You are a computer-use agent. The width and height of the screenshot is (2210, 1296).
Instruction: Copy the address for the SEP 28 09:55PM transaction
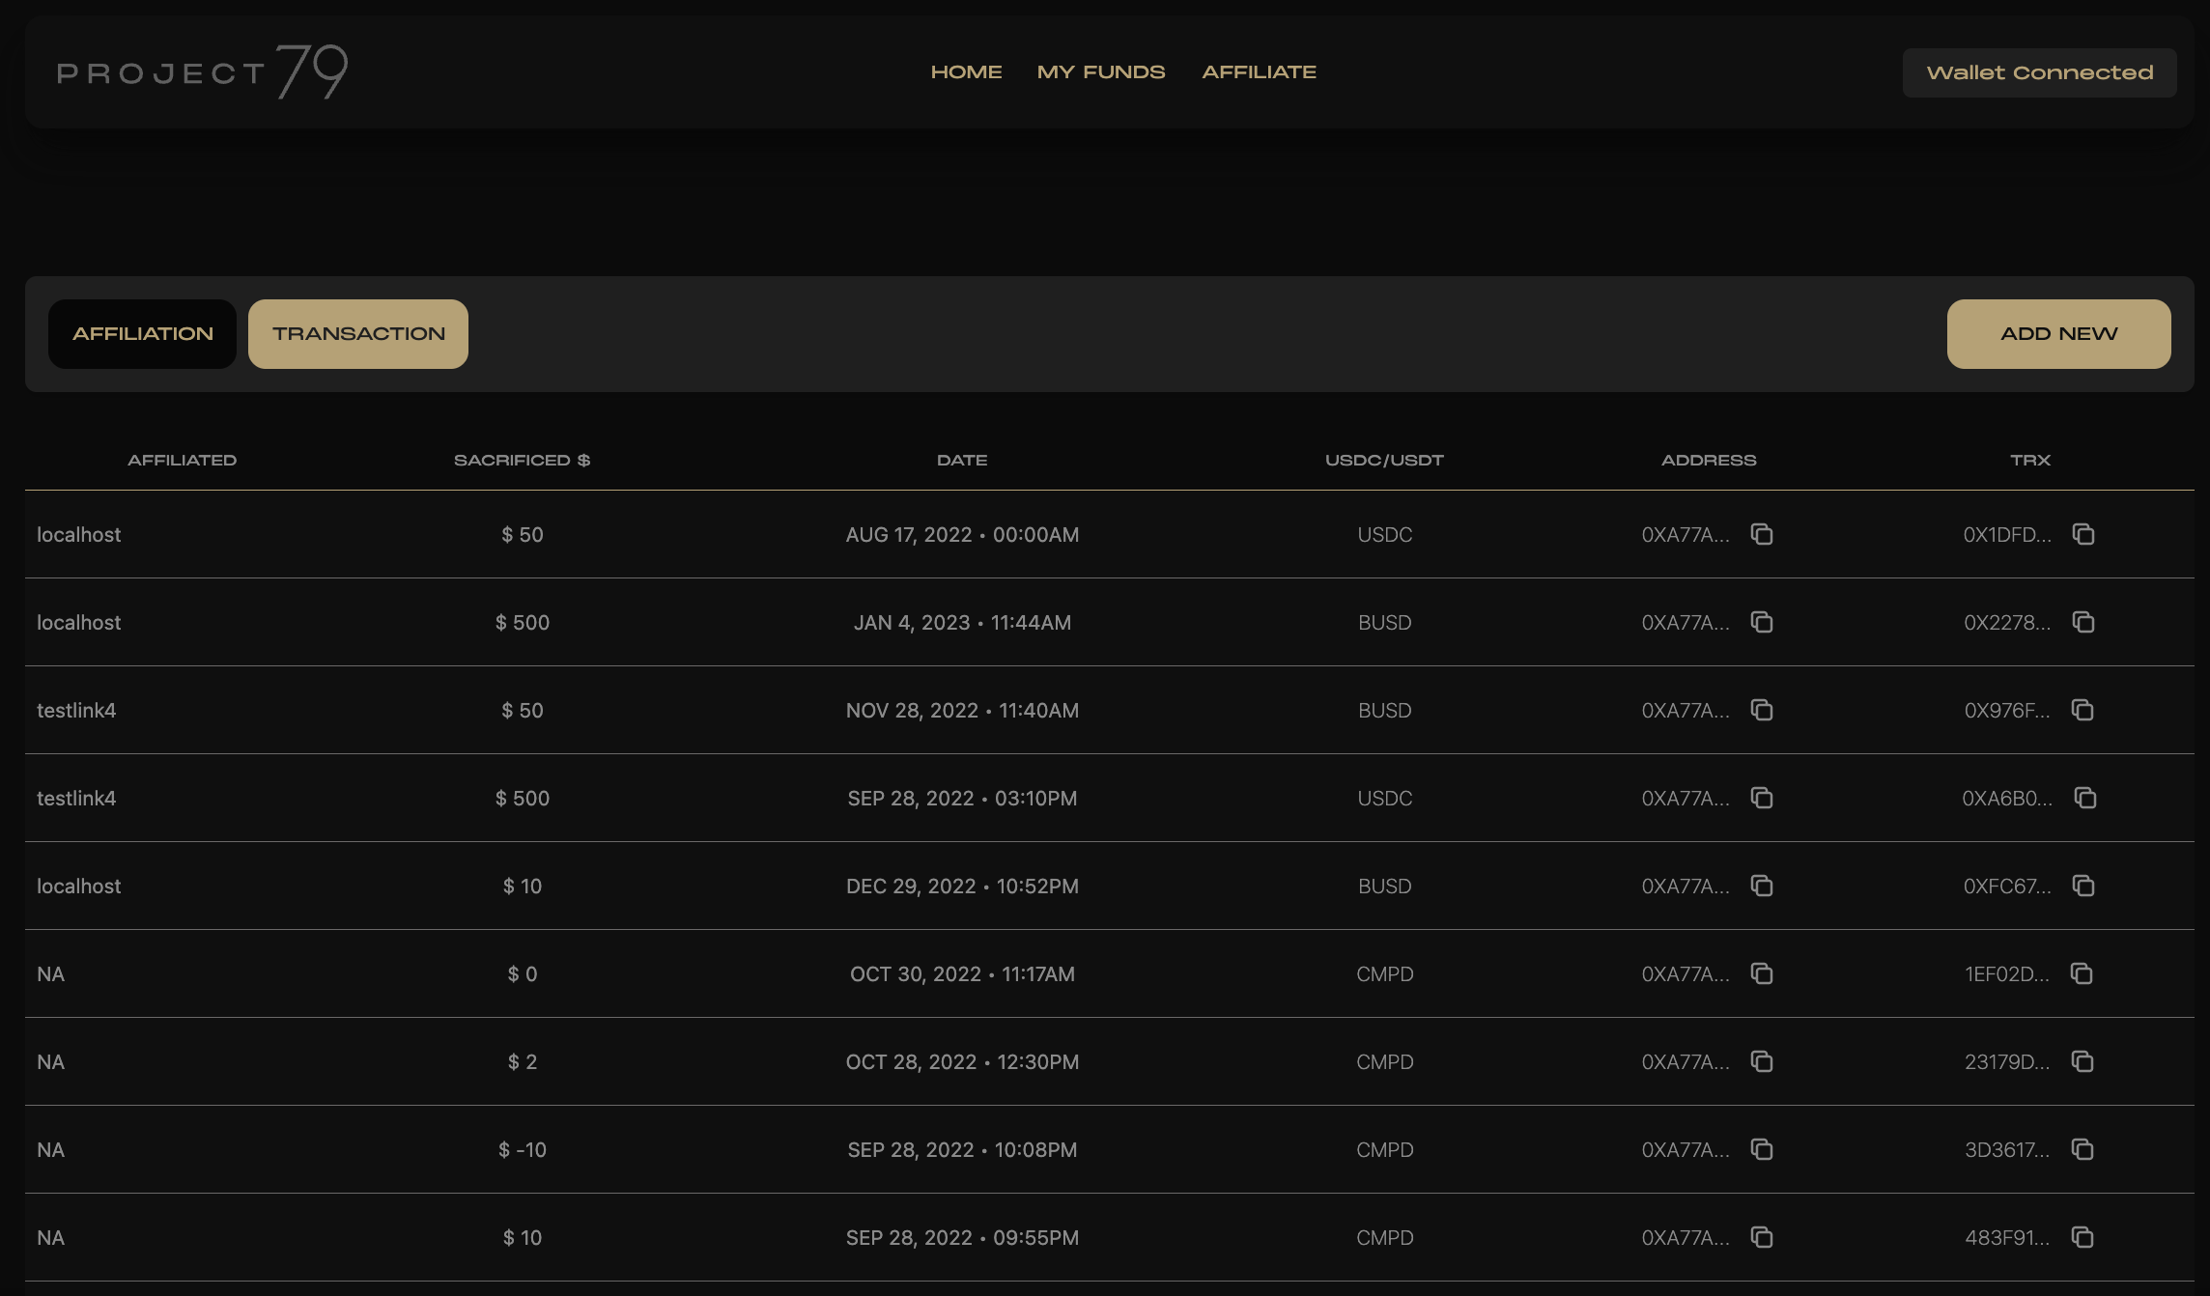pos(1762,1237)
